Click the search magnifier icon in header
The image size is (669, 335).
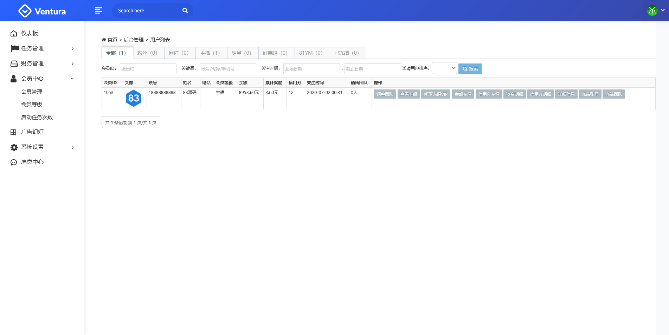(185, 11)
